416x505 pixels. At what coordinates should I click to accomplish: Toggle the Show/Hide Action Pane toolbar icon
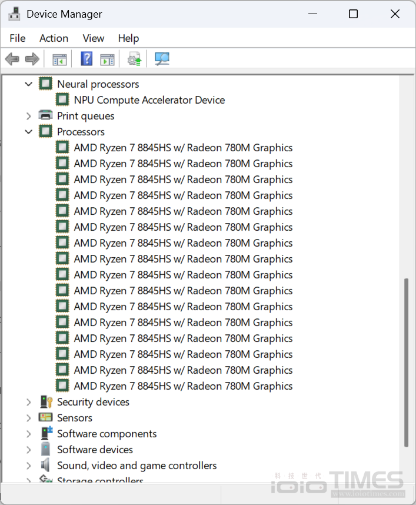107,59
